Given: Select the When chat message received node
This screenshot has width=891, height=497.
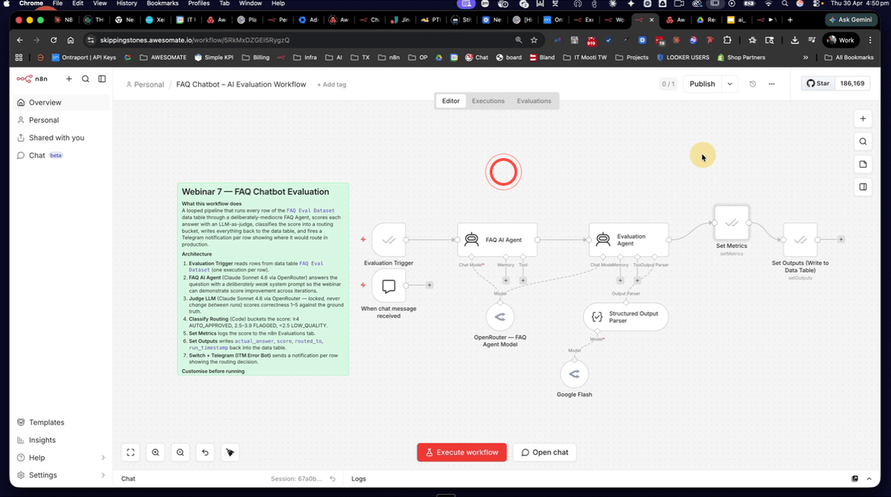Looking at the screenshot, I should pyautogui.click(x=388, y=286).
